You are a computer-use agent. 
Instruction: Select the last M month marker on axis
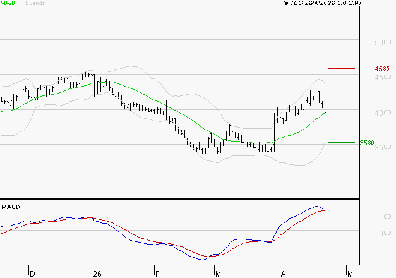pos(350,274)
